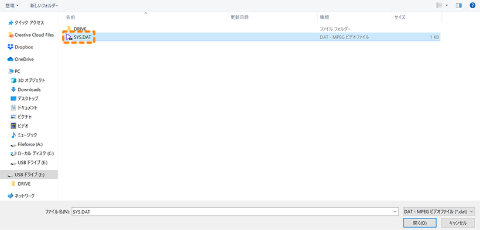Click the PC computer icon

[11, 71]
